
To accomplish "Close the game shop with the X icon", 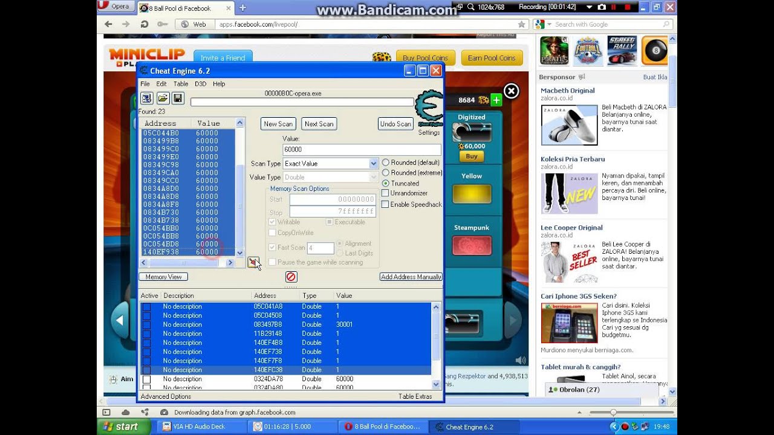I will 511,91.
